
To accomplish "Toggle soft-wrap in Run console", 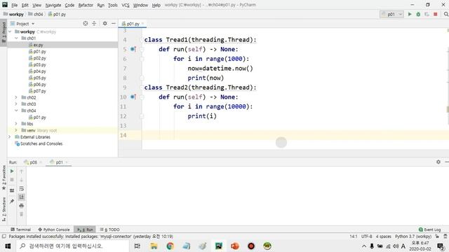I will [x=22, y=188].
